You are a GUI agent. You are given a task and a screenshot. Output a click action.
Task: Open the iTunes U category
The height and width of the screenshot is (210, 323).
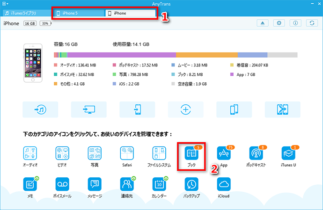(288, 153)
